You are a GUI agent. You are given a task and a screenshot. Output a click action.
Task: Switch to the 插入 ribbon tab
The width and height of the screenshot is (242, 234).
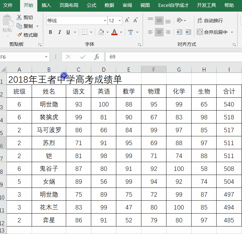coord(46,5)
